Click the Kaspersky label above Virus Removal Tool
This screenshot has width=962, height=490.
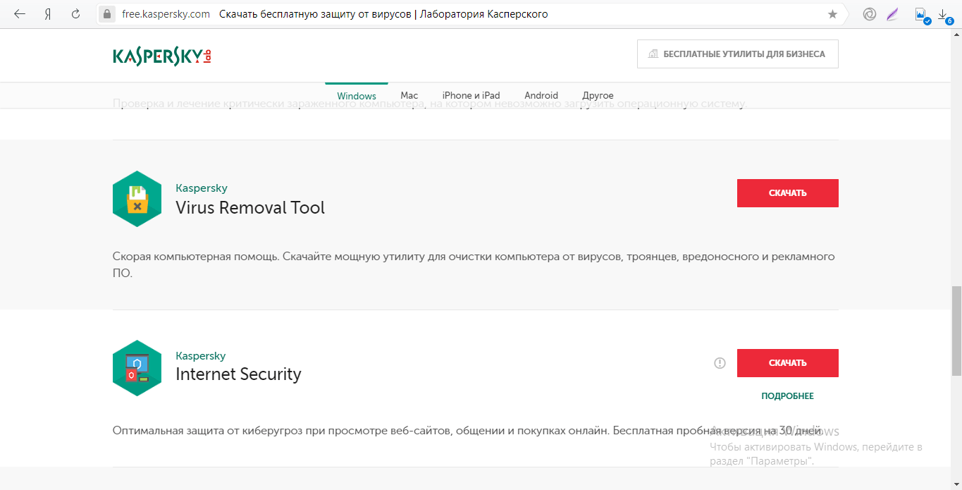point(202,188)
